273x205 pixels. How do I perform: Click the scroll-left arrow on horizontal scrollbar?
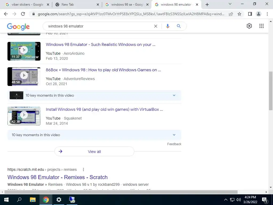(2, 192)
